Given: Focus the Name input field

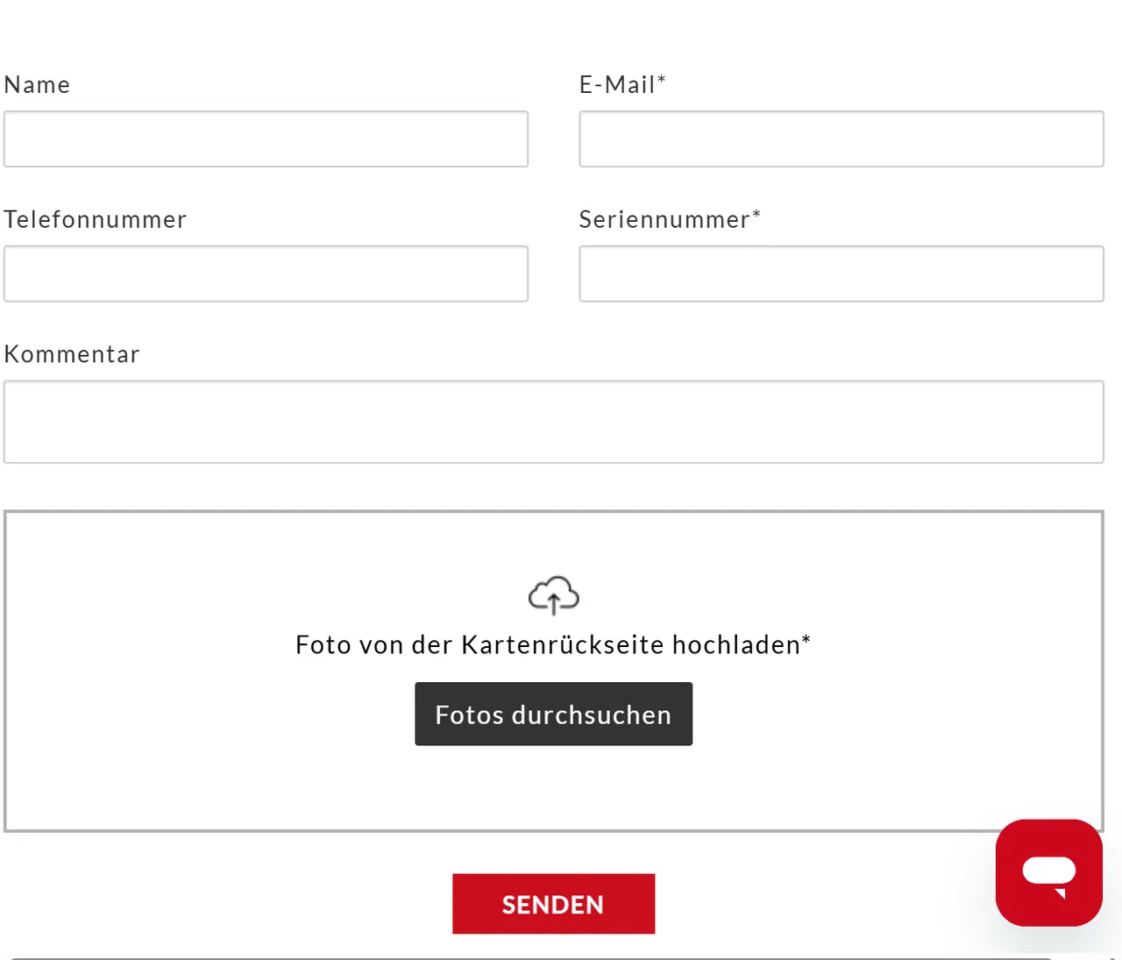Looking at the screenshot, I should [266, 139].
